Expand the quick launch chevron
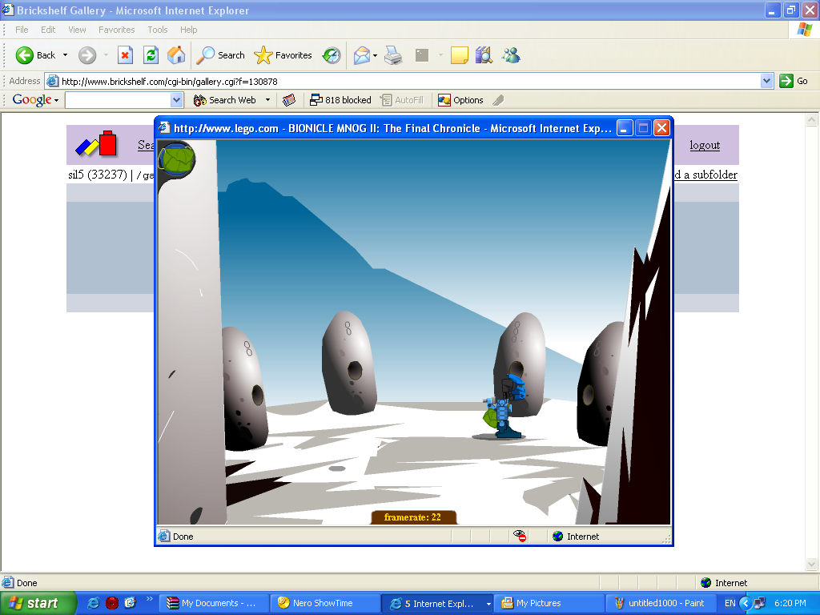The width and height of the screenshot is (820, 615). click(149, 599)
